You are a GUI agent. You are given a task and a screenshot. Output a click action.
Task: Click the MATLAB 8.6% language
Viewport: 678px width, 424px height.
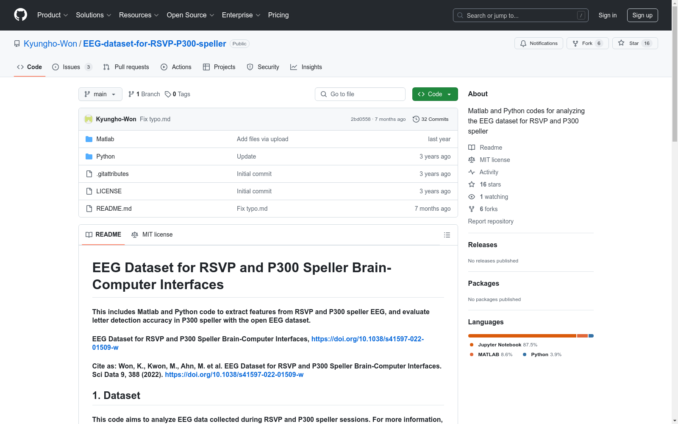[491, 354]
